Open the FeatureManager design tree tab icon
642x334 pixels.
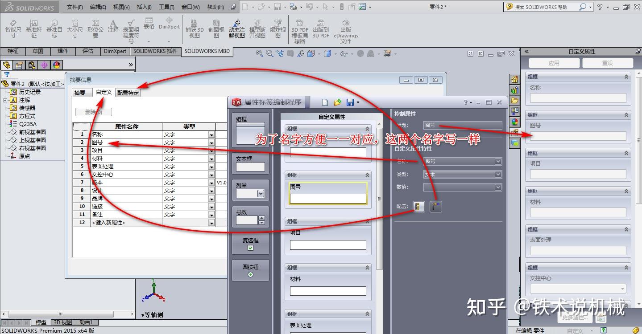click(6, 65)
